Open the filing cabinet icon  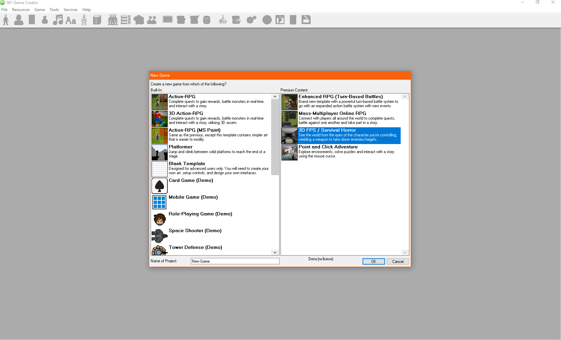coord(97,20)
